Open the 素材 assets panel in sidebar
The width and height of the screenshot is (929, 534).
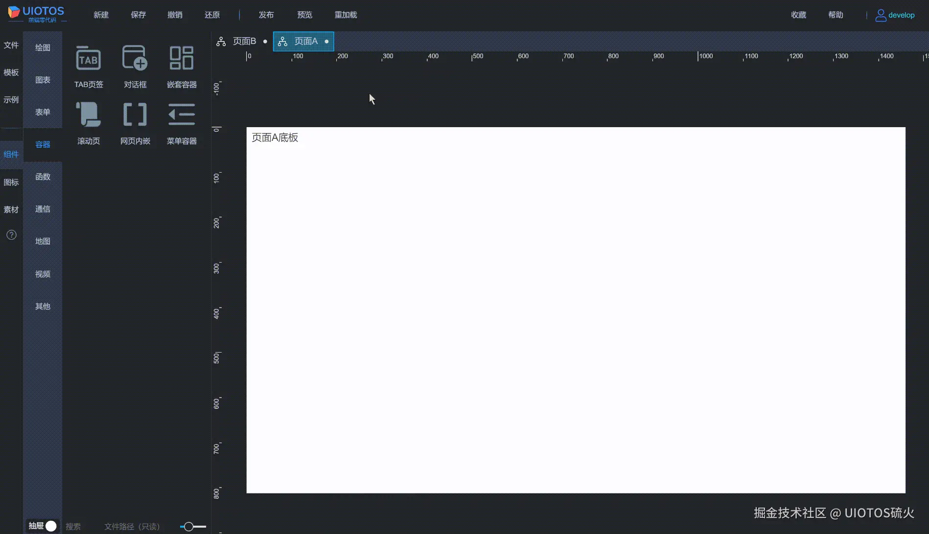[11, 209]
